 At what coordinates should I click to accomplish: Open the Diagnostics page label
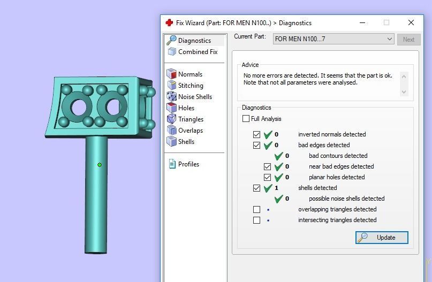click(x=194, y=41)
